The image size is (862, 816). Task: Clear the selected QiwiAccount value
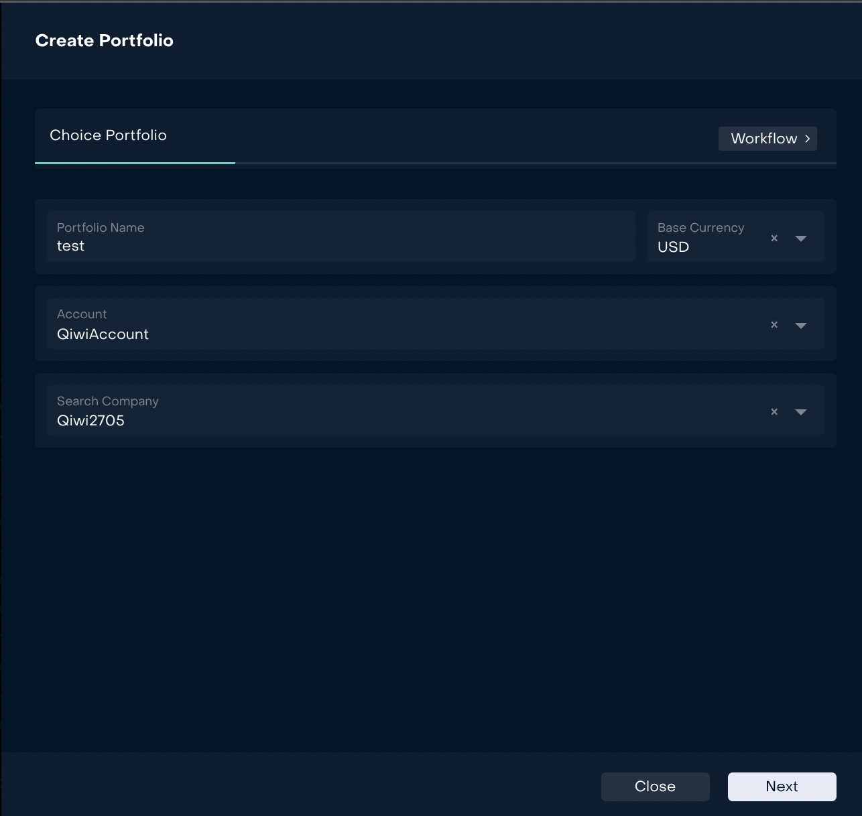point(774,325)
